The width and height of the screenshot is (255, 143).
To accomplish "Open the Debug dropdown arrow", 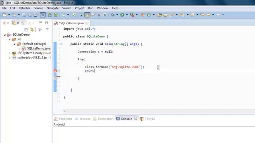I will (117, 15).
